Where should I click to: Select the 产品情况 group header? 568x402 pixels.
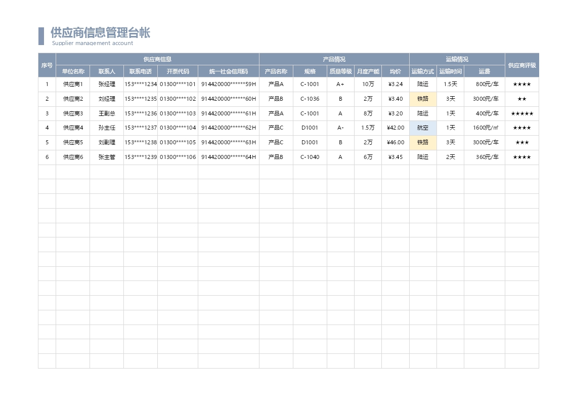pos(334,59)
